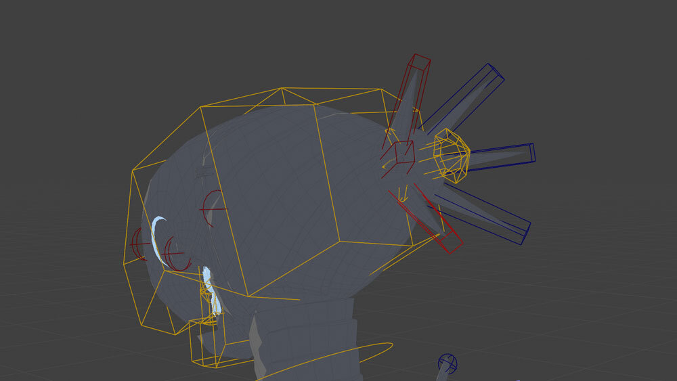677x381 pixels.
Task: Select the middle blue hair bone box
Action: [x=501, y=154]
